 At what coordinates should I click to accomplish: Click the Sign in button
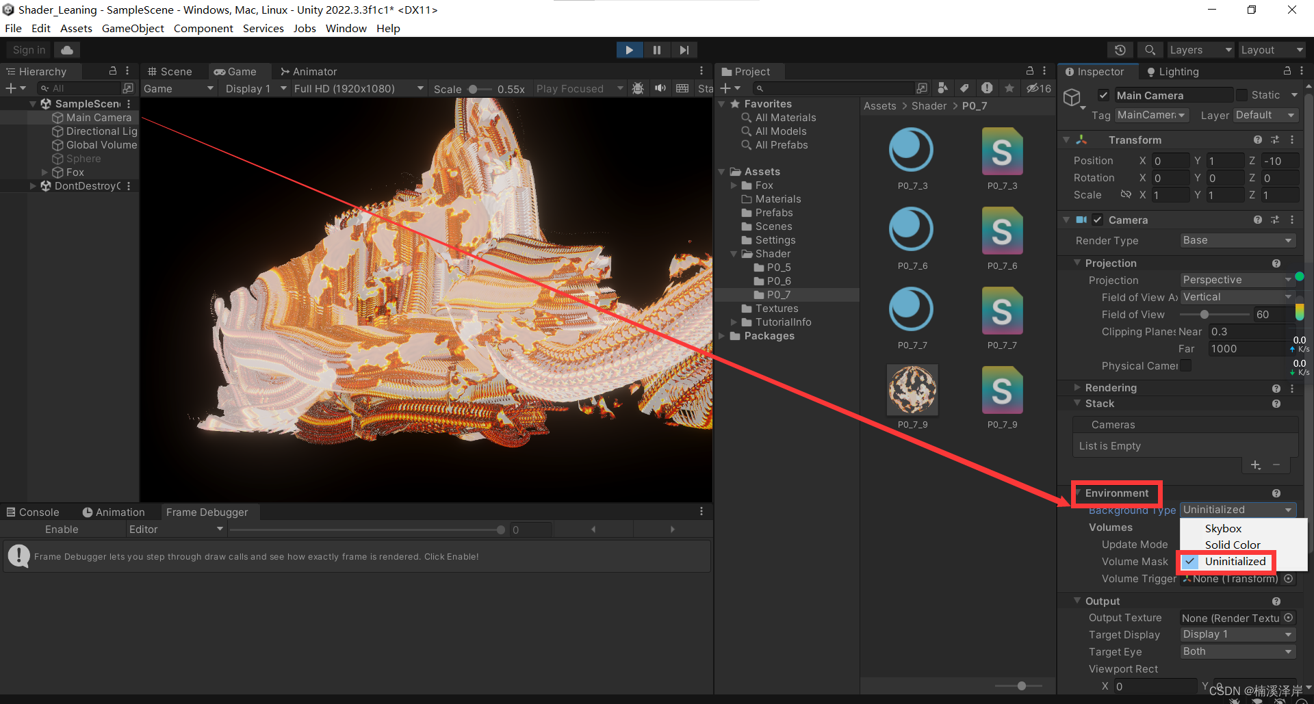(x=29, y=50)
